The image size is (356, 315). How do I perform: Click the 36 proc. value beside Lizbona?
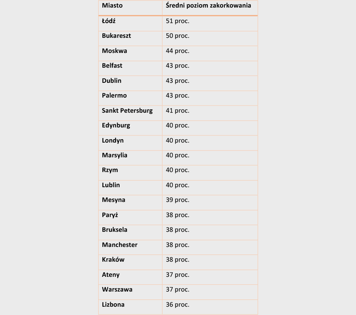177,304
